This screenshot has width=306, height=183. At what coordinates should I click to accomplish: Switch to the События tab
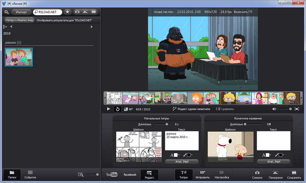click(x=30, y=174)
